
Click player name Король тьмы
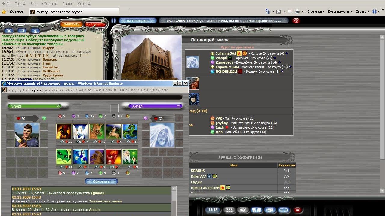[227, 67]
